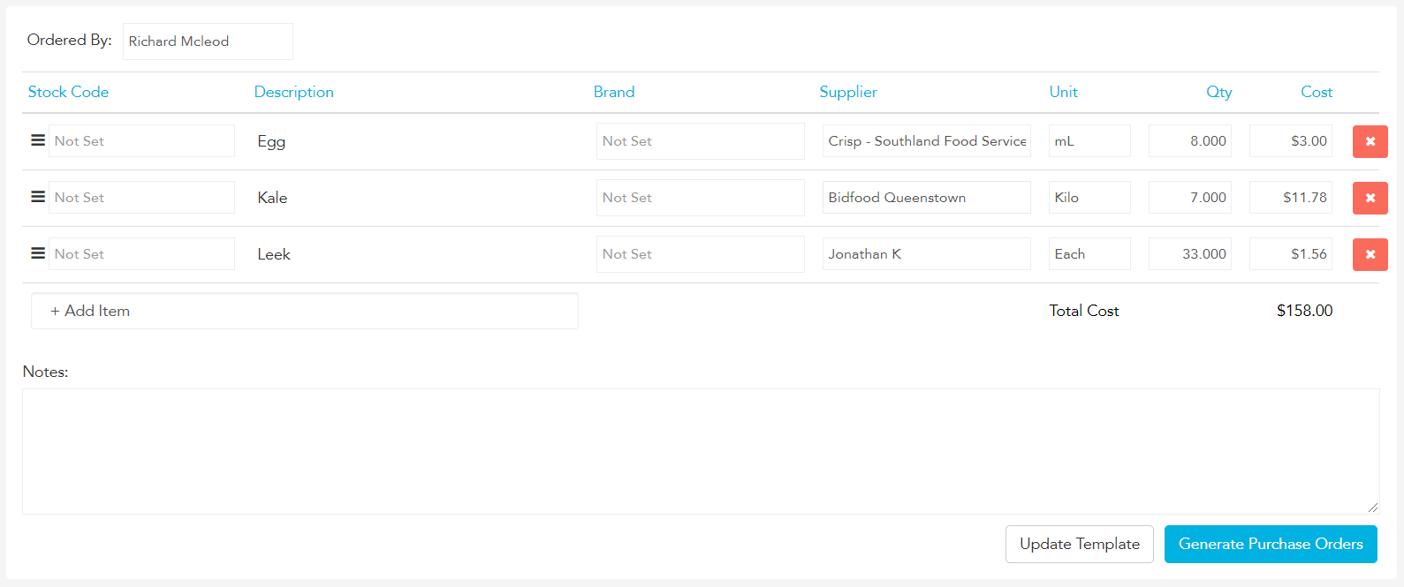This screenshot has height=587, width=1404.
Task: Click the Stock Code field for Leek
Action: (x=141, y=254)
